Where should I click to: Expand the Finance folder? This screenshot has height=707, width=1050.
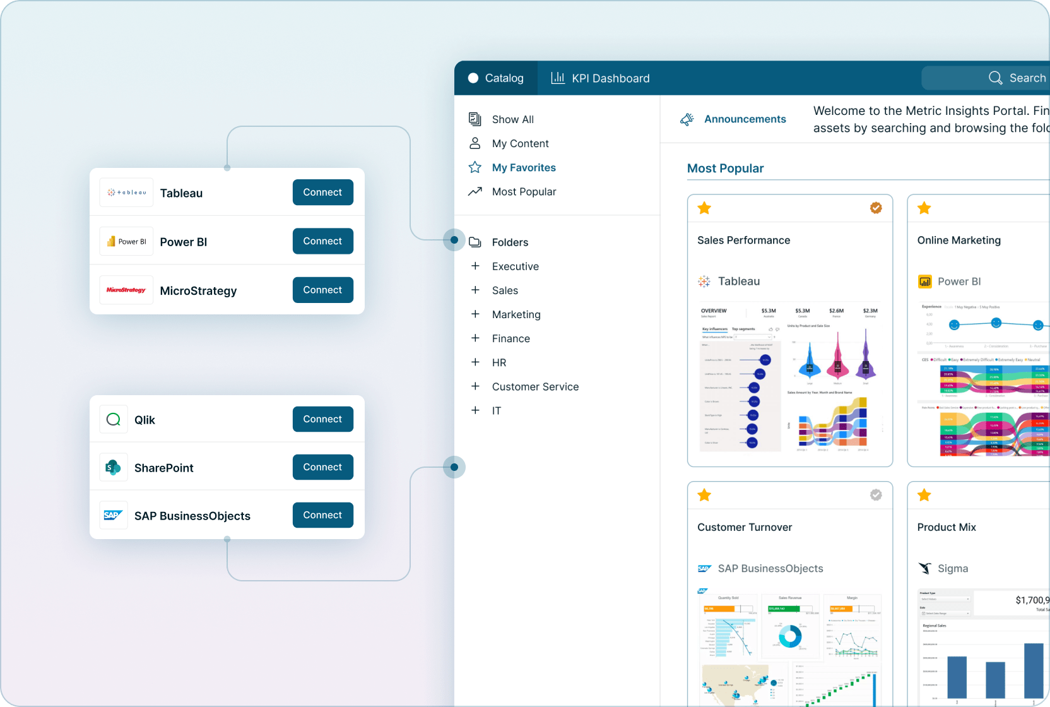(475, 338)
